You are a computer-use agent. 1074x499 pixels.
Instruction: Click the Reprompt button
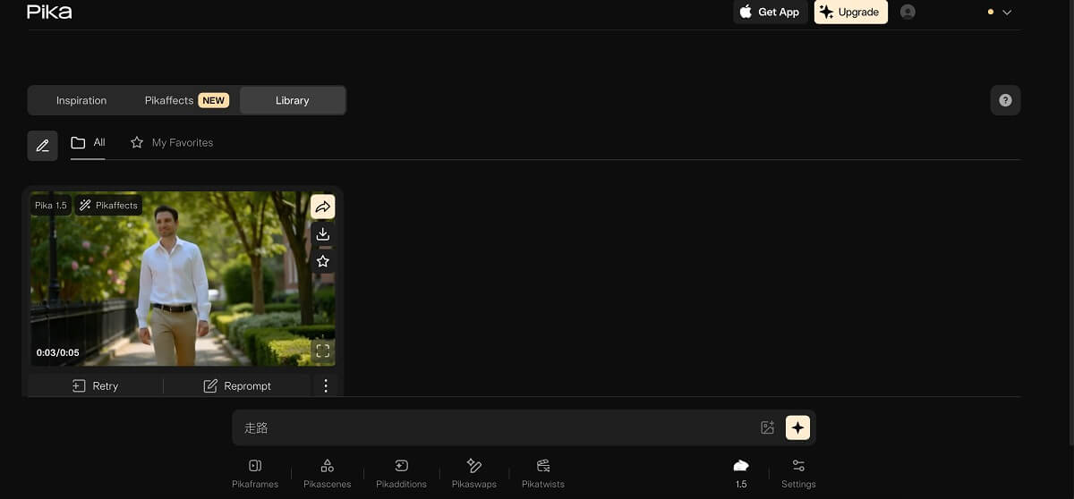pos(237,385)
